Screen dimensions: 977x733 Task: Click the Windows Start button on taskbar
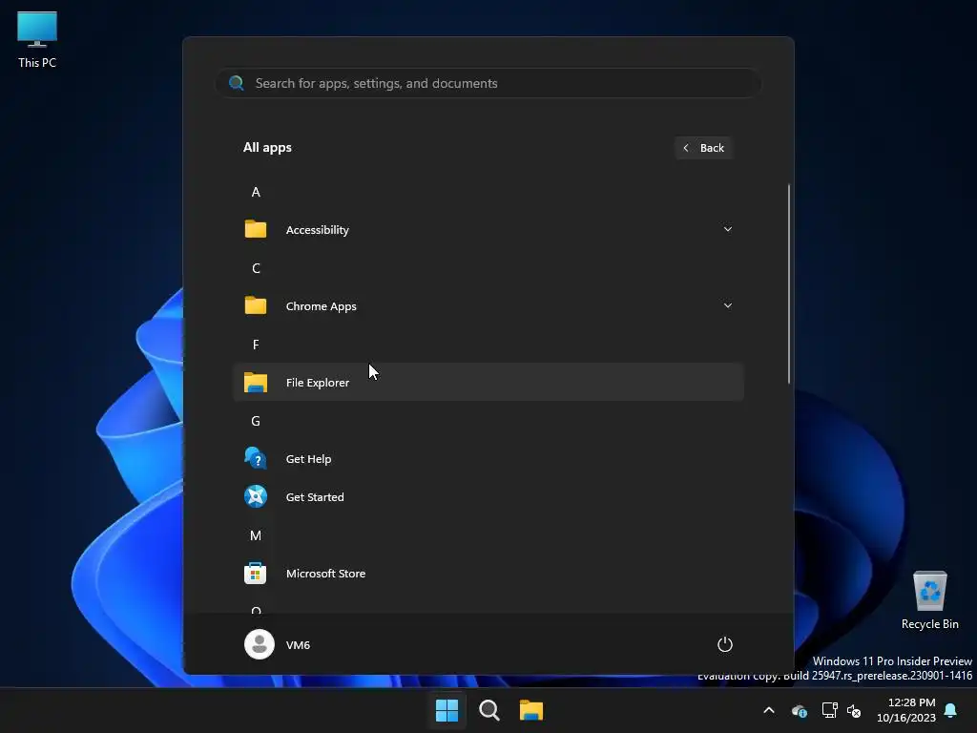pos(447,710)
